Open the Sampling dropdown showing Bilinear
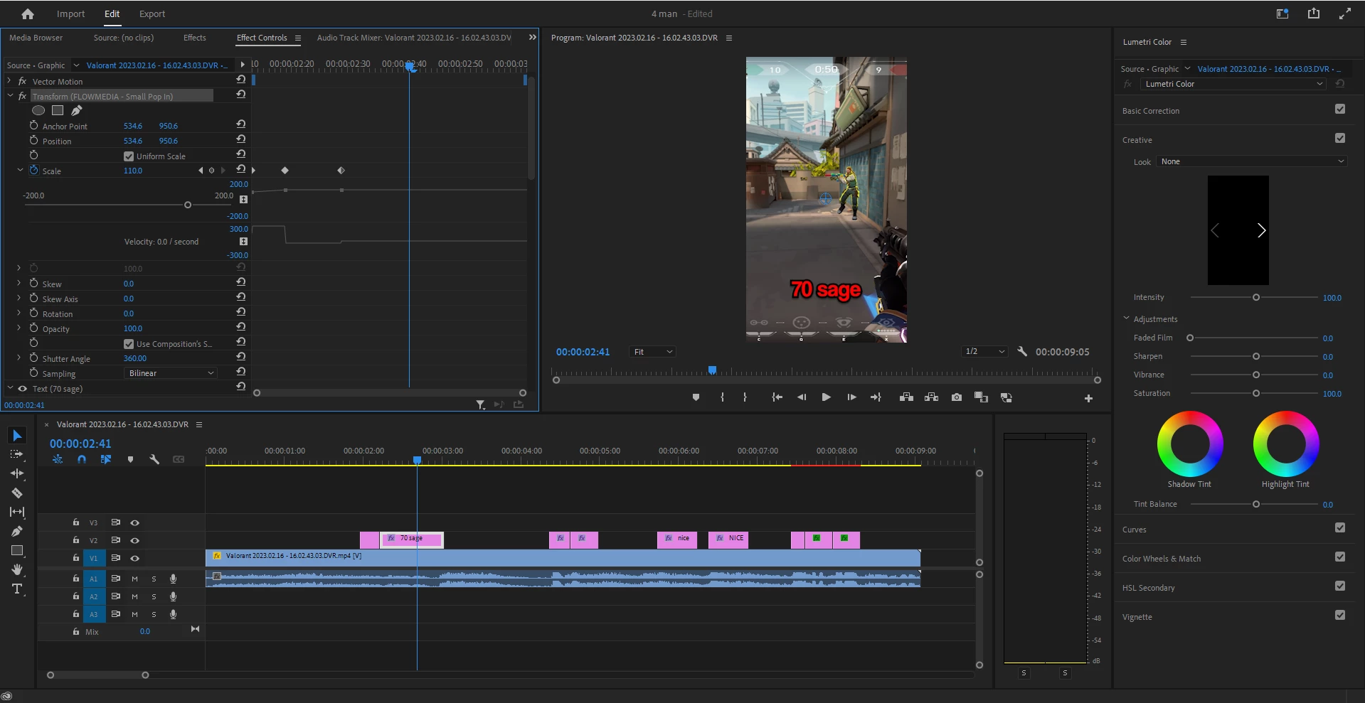This screenshot has height=703, width=1365. [x=171, y=373]
